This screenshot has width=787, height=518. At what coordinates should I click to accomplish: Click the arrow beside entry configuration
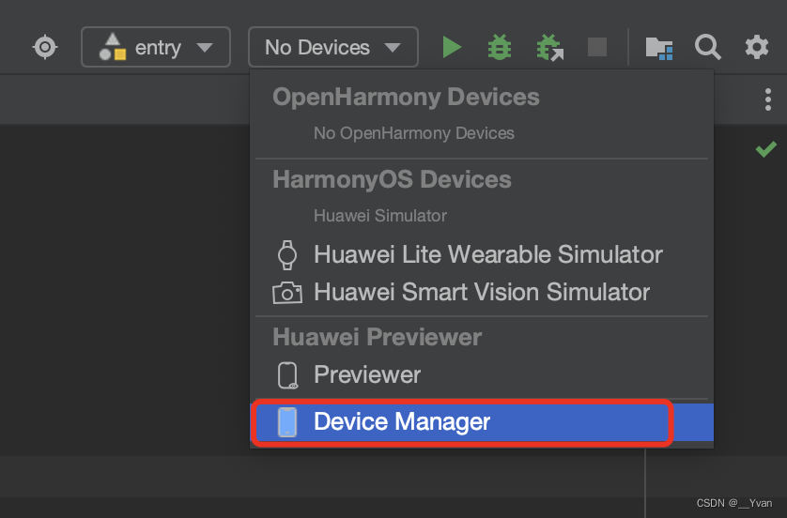pos(205,48)
